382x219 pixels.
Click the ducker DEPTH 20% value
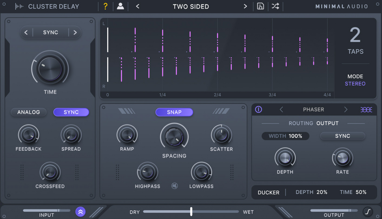point(311,192)
